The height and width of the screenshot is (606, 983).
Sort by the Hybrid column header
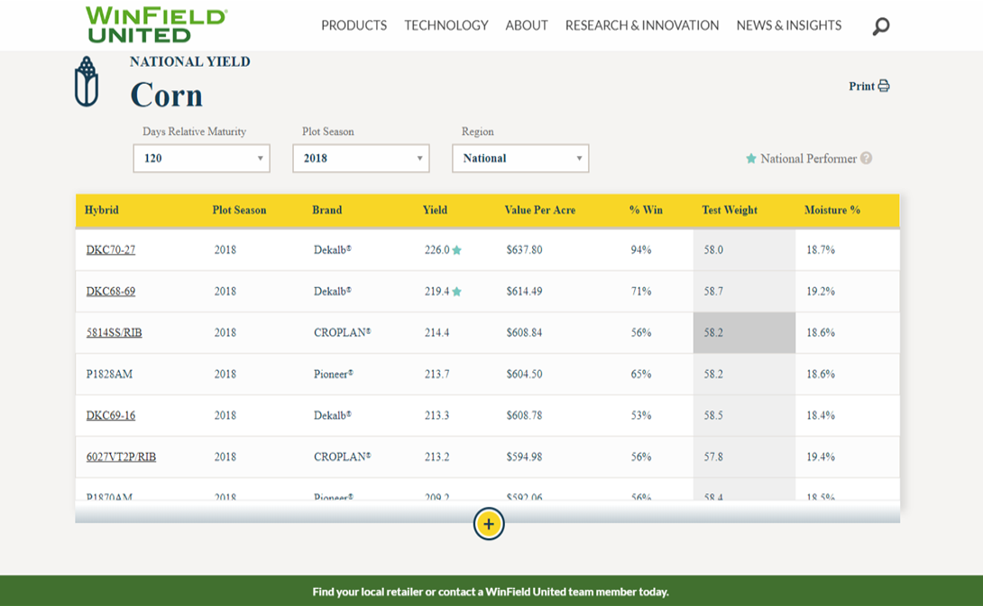(102, 210)
